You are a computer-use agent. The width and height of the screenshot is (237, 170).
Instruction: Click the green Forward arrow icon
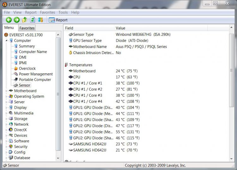[x=17, y=20]
